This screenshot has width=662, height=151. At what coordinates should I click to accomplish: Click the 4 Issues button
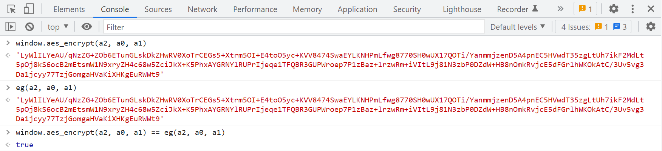click(x=593, y=27)
